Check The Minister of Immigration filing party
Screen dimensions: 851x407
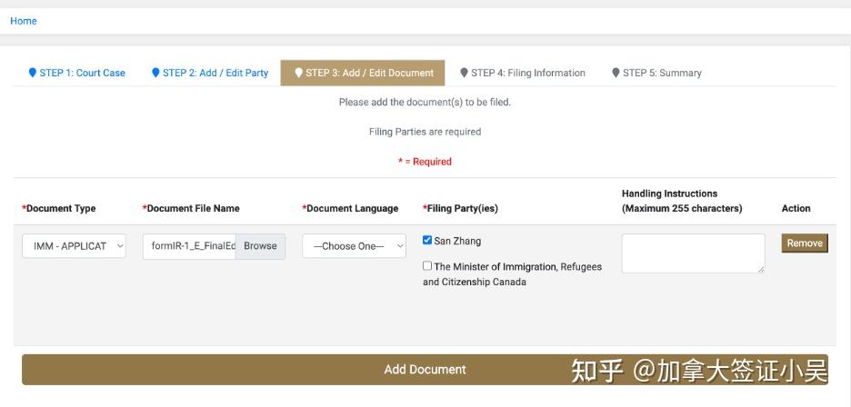pos(427,266)
